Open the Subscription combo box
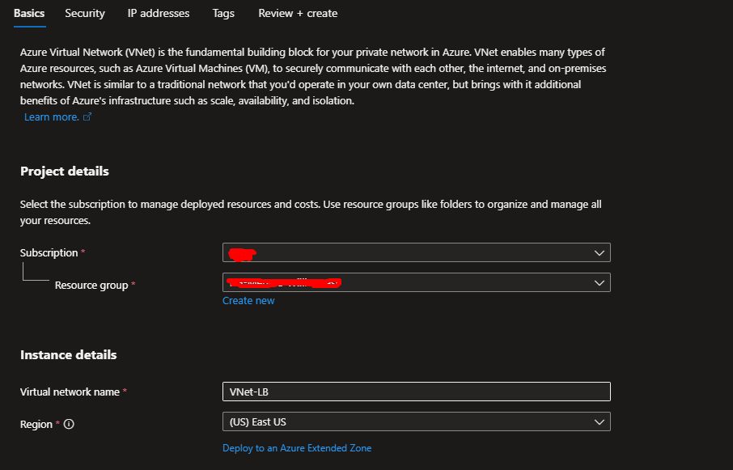 [416, 253]
